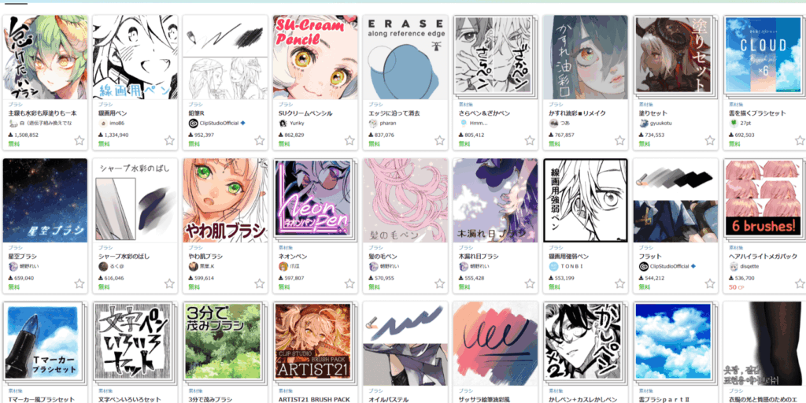Click ClipStudioOfficial avatar under フラット

coord(644,266)
